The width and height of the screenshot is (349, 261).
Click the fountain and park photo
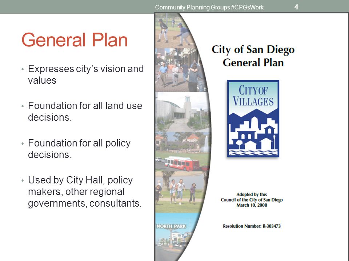[182, 142]
